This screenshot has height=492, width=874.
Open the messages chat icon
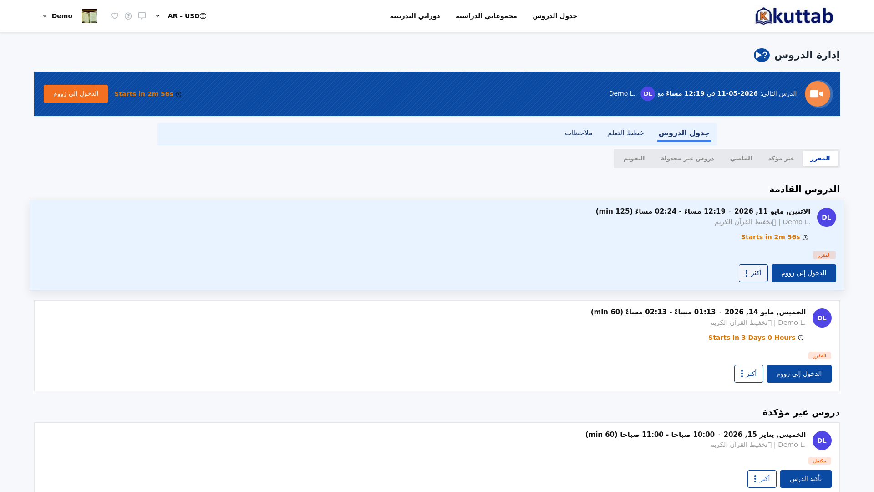pos(142,16)
